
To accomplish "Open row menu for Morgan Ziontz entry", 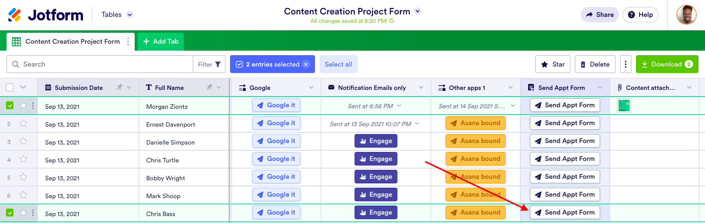I will (x=33, y=106).
